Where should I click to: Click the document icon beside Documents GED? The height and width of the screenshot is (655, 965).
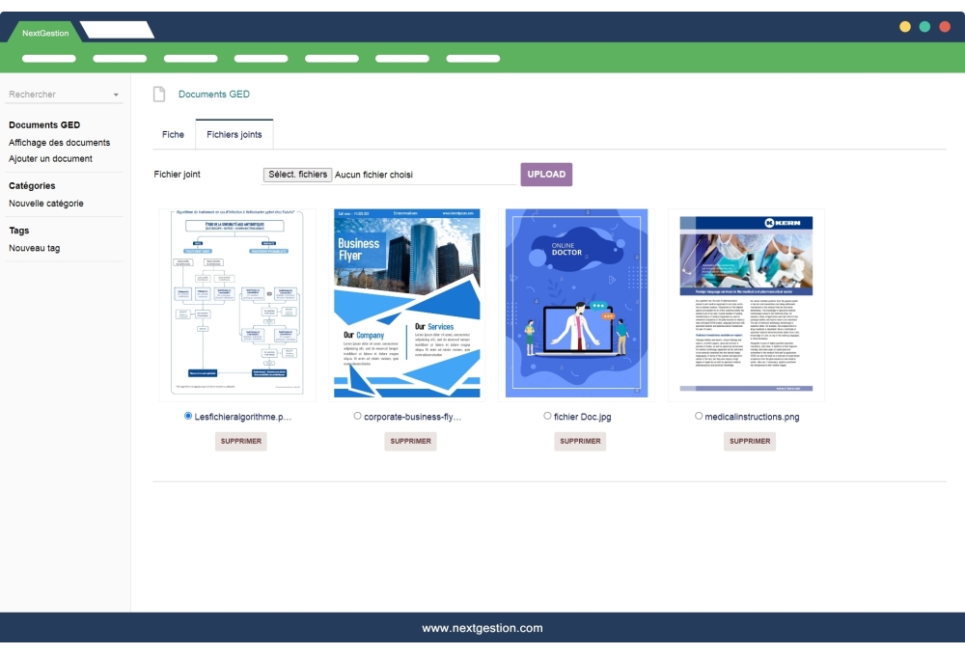pos(159,95)
